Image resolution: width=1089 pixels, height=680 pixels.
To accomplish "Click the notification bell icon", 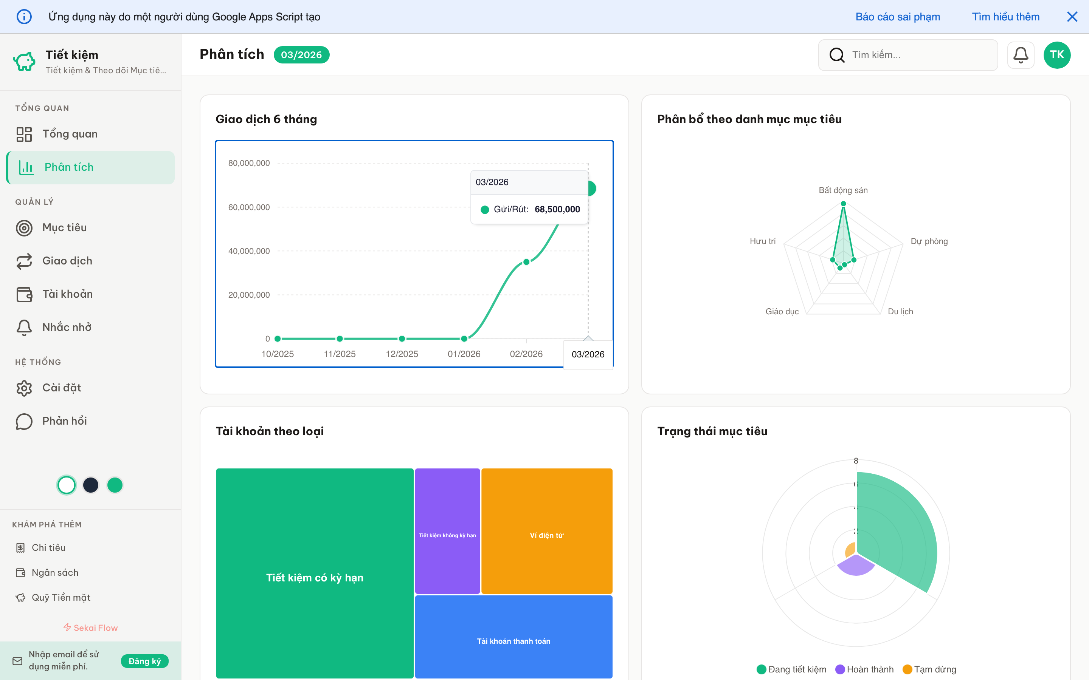I will [x=1020, y=55].
